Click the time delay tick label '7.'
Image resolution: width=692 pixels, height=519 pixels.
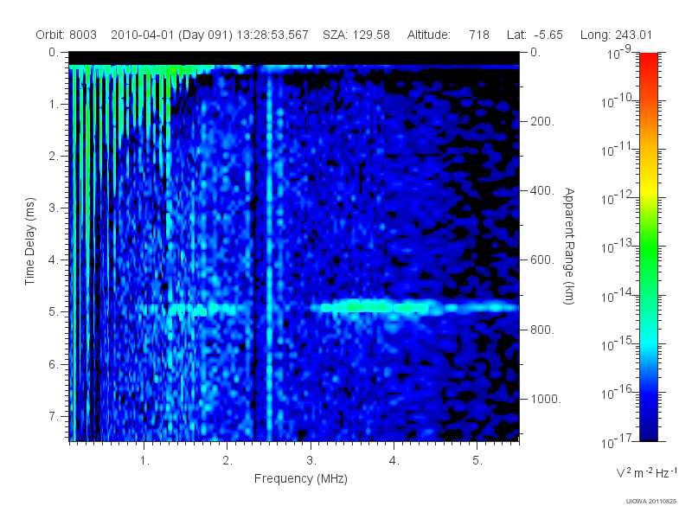click(x=54, y=416)
